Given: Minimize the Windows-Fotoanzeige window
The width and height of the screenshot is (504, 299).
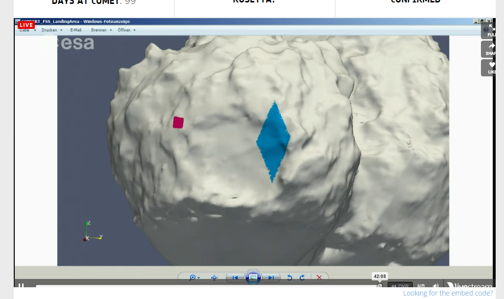Looking at the screenshot, I should (x=476, y=22).
